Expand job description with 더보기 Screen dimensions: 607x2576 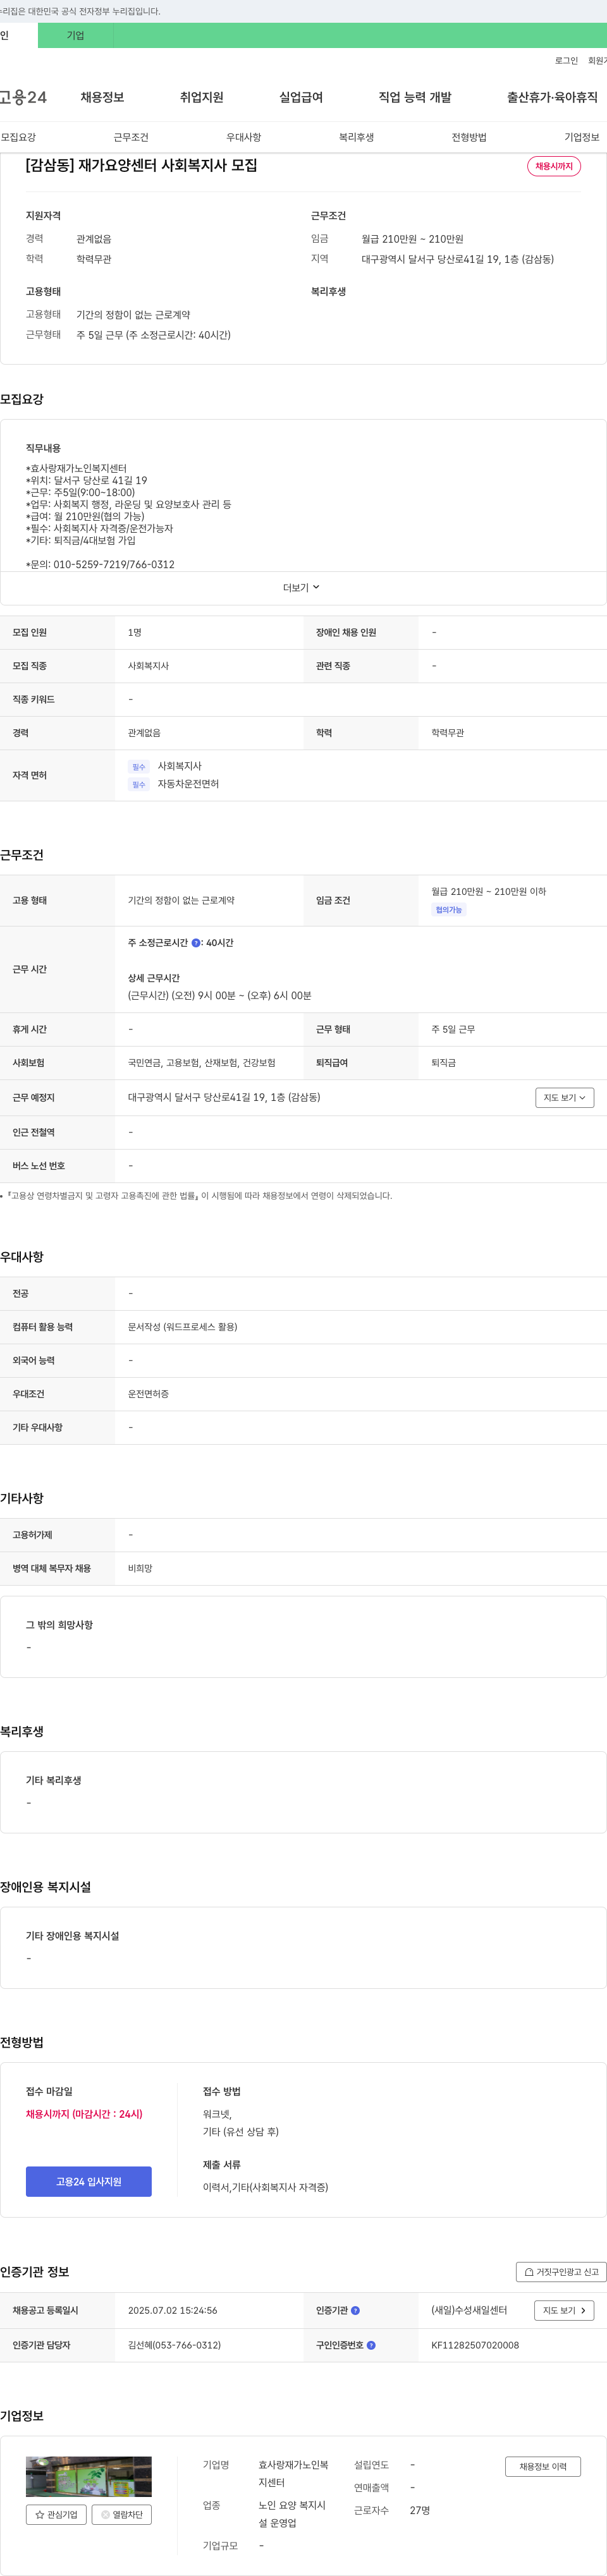(302, 588)
